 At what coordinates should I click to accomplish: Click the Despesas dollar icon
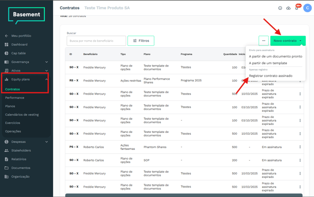click(x=7, y=142)
